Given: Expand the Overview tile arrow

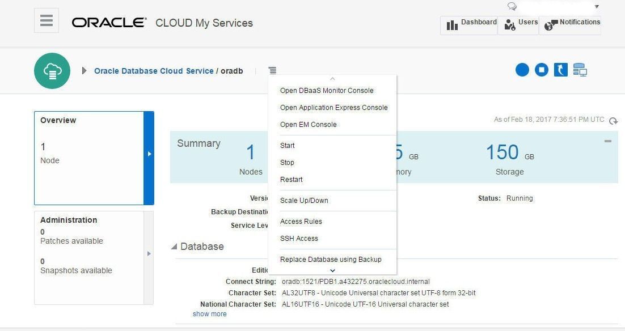Looking at the screenshot, I should 149,154.
